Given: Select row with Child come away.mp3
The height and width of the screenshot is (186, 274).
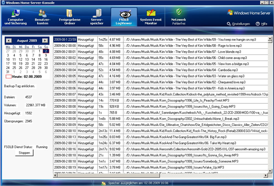Looking at the screenshot, I should click(x=161, y=58).
